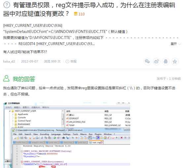Click the question mark icon beside the title
Viewport: 183px width, 168px height.
tap(7, 5)
